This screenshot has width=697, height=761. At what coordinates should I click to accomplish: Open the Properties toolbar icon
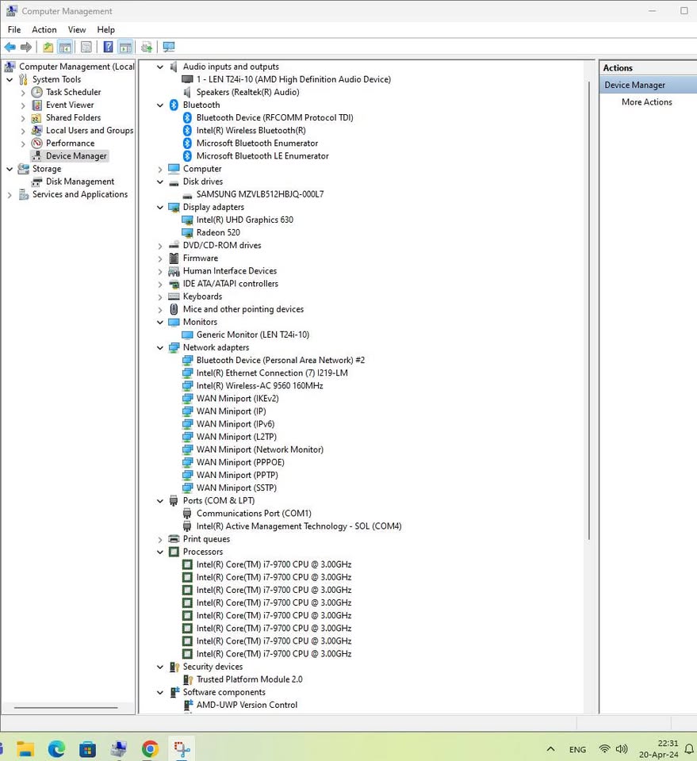(x=86, y=47)
